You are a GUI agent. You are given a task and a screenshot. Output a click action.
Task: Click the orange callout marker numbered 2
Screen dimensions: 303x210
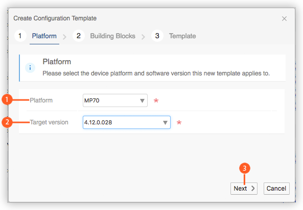coord(7,122)
